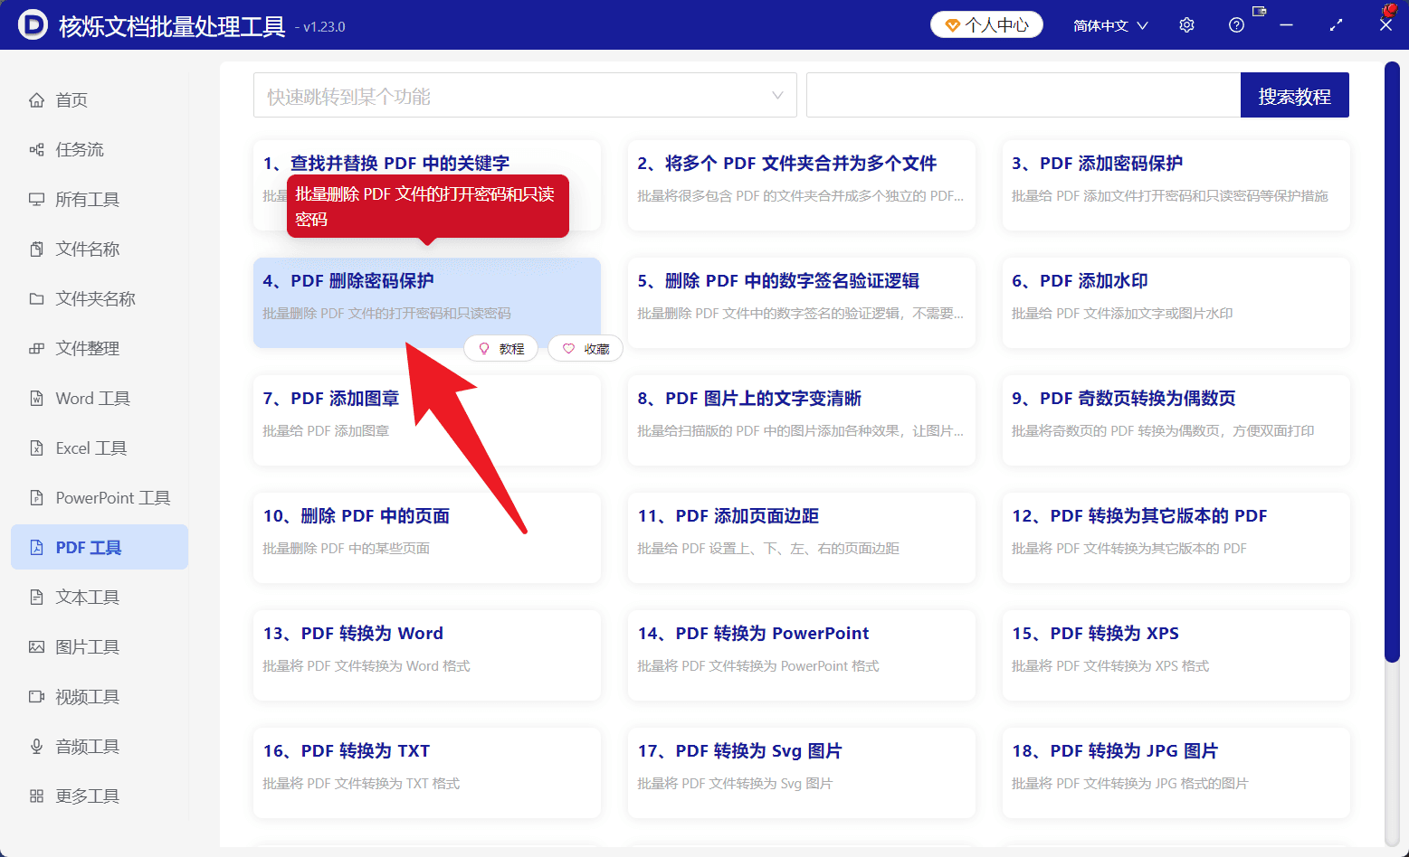The width and height of the screenshot is (1409, 857).
Task: Click the image tools picture icon
Action: point(36,647)
